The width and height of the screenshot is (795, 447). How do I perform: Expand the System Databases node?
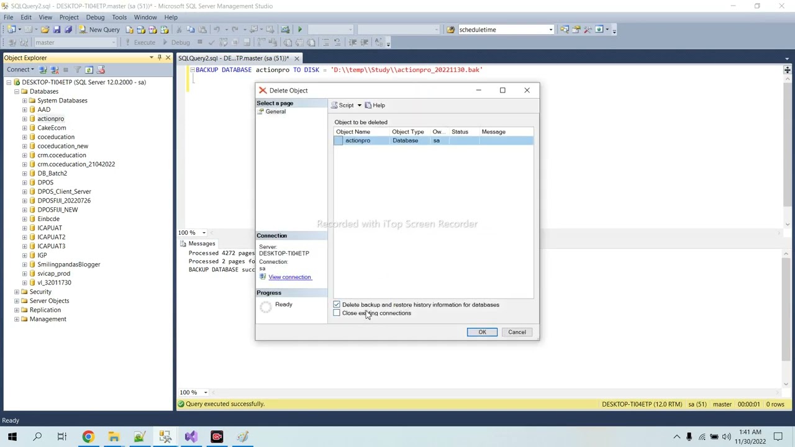tap(24, 101)
